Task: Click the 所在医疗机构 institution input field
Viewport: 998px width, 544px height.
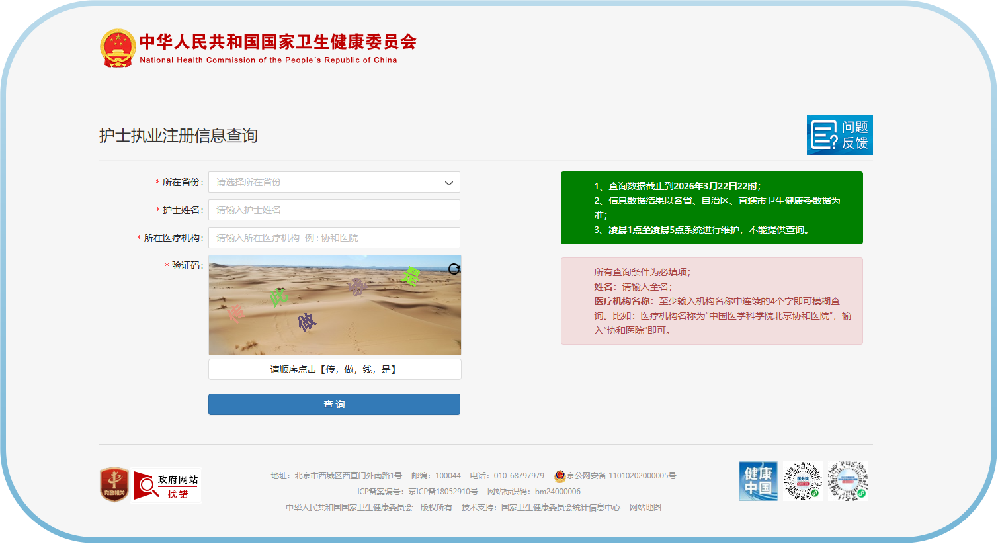Action: [x=334, y=238]
